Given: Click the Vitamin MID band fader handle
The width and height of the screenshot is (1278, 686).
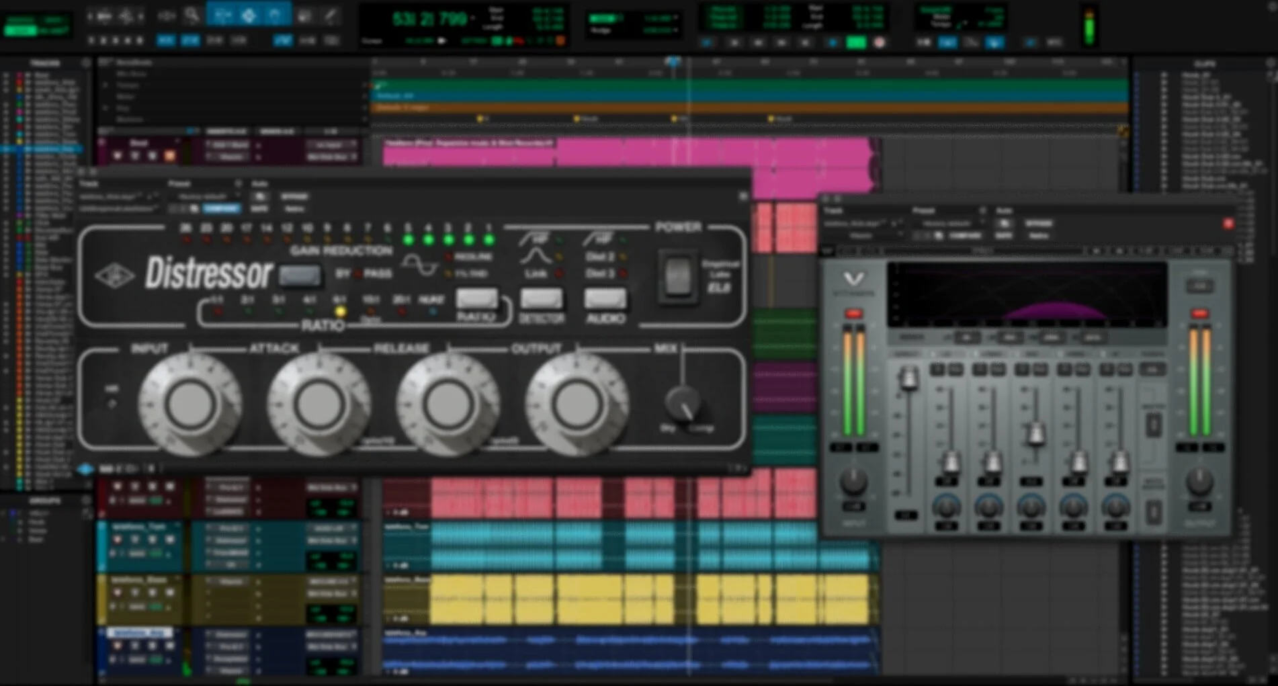Looking at the screenshot, I should tap(1035, 433).
